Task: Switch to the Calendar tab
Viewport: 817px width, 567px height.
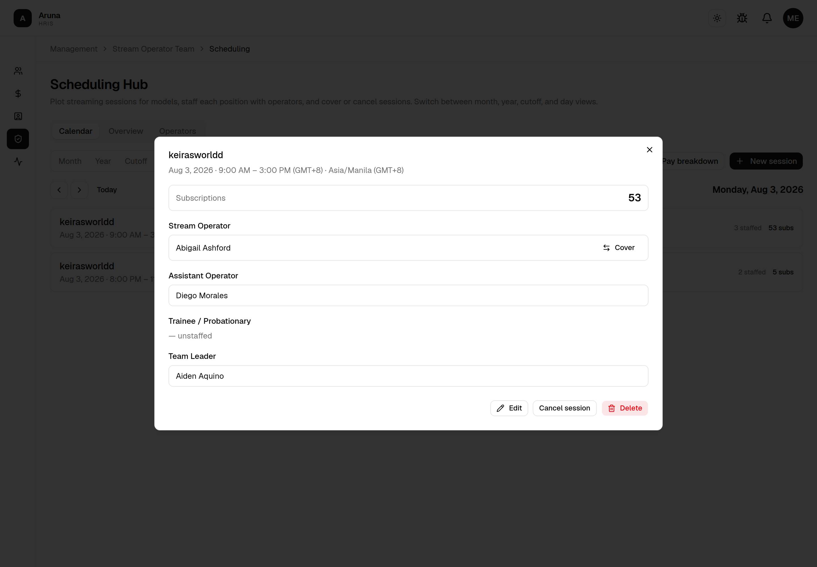Action: [76, 131]
